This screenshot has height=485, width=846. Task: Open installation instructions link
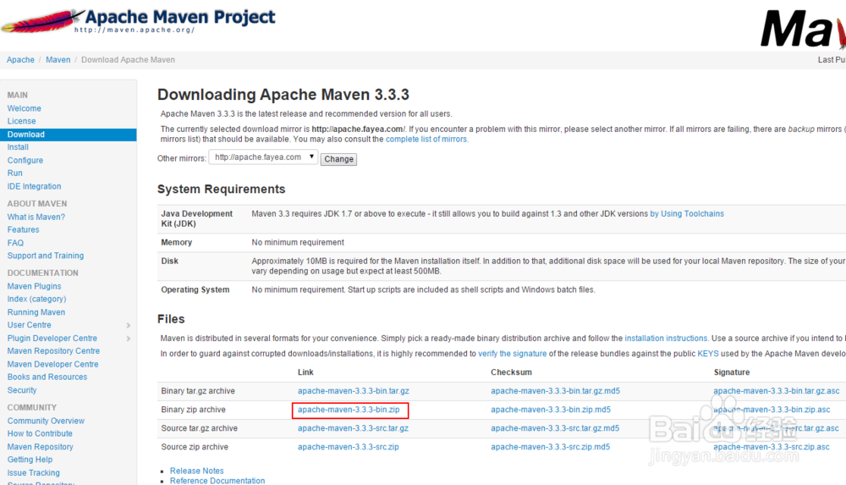pyautogui.click(x=666, y=339)
